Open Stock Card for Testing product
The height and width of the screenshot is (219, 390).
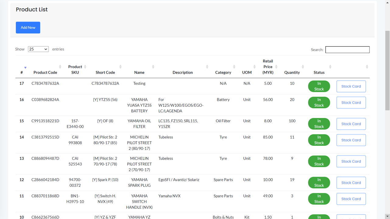(x=351, y=86)
